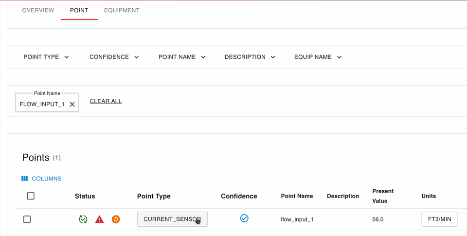The width and height of the screenshot is (467, 236).
Task: Click the orange refresh status icon
Action: [116, 219]
